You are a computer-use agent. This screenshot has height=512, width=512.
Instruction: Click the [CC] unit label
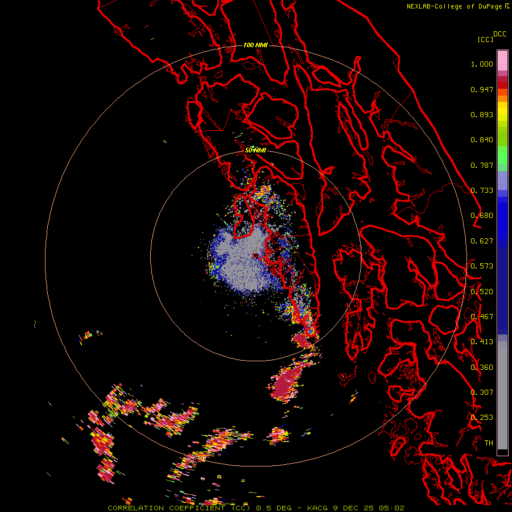point(485,39)
